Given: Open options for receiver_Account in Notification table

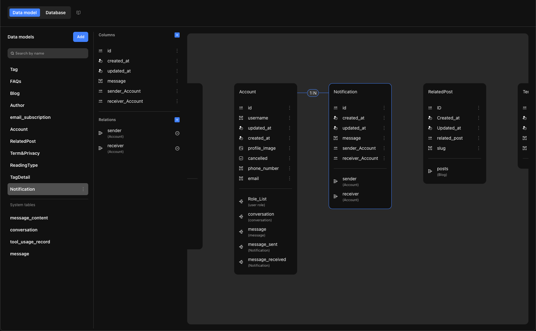Looking at the screenshot, I should pyautogui.click(x=384, y=158).
